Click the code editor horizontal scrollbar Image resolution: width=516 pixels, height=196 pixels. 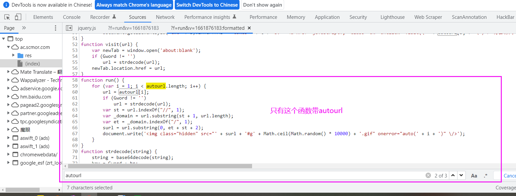160,166
